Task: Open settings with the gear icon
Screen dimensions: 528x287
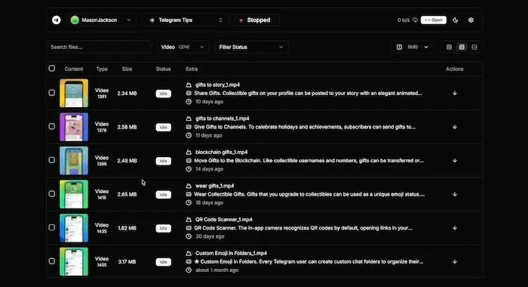Action: (471, 20)
